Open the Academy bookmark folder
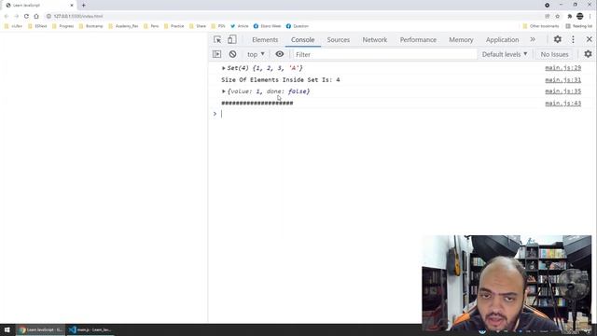The image size is (597, 336). click(123, 26)
